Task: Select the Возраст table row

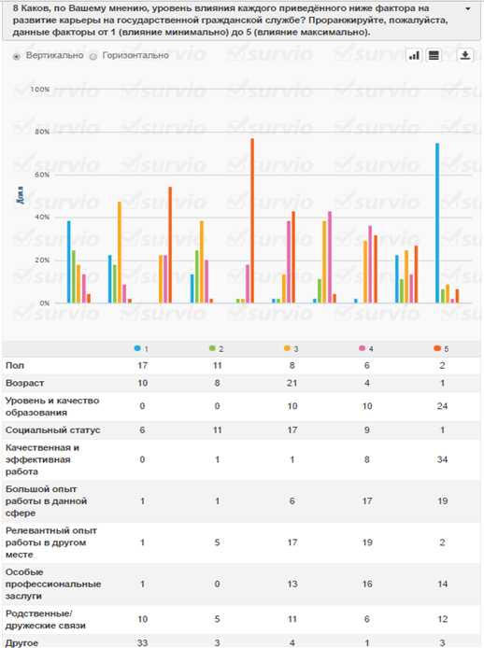Action: click(x=242, y=383)
